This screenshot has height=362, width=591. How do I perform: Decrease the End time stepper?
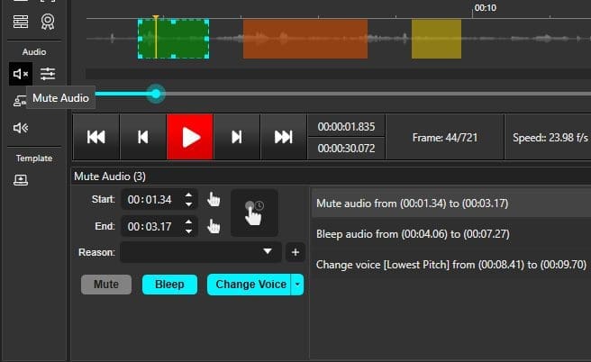coord(188,231)
